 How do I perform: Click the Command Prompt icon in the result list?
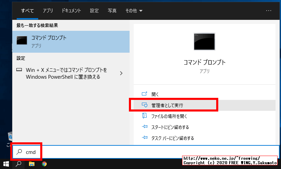pos(22,40)
